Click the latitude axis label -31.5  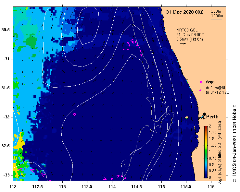click(x=5, y=88)
